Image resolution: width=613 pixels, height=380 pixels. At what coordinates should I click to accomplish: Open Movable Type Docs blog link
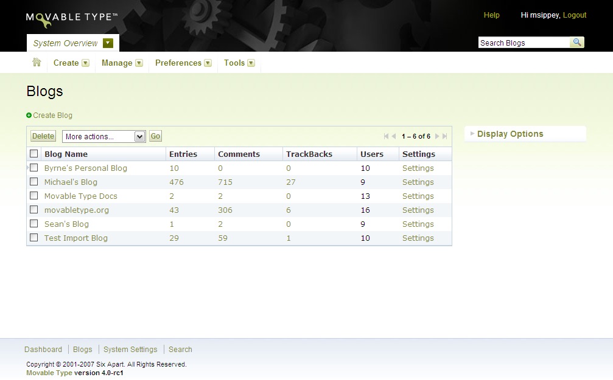point(80,196)
